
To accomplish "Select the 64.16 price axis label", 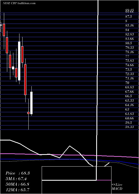I will coord(130,105).
